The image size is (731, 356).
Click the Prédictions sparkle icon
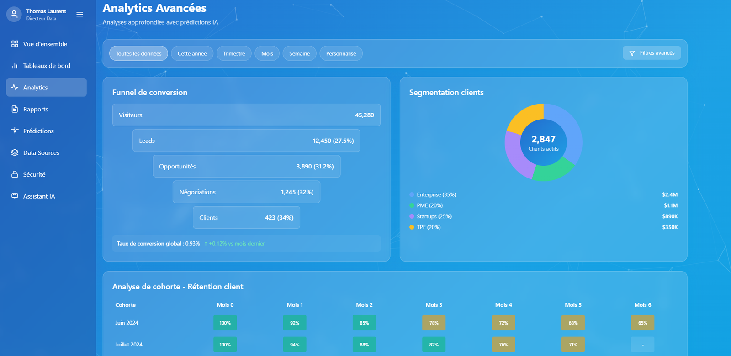coord(15,131)
